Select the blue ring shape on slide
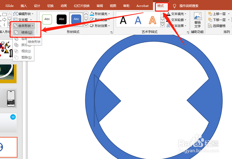Image resolution: width=232 pixels, height=159 pixels. pyautogui.click(x=154, y=38)
